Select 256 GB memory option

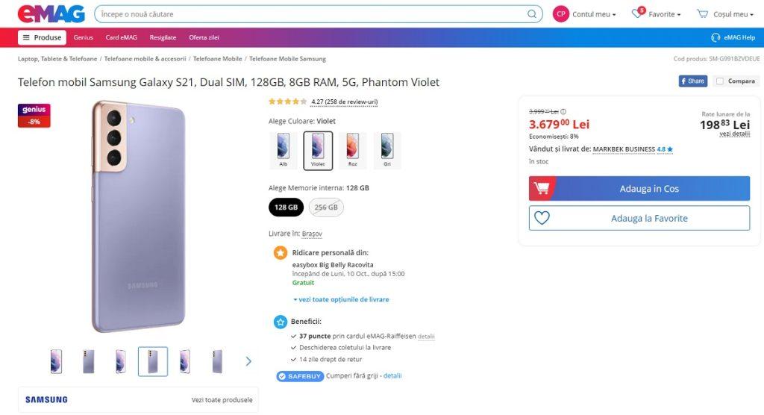coord(326,207)
